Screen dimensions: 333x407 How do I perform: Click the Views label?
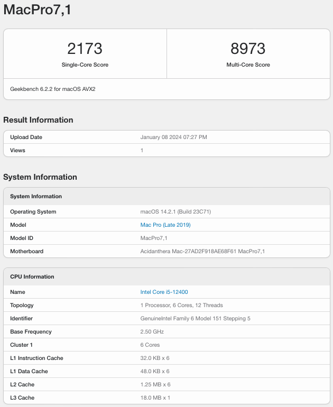point(17,150)
